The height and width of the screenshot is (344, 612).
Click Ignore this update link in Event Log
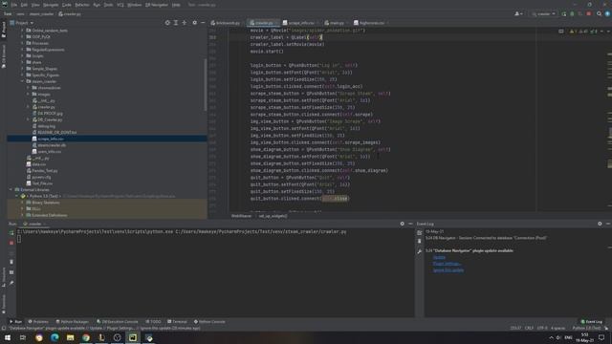[448, 269]
